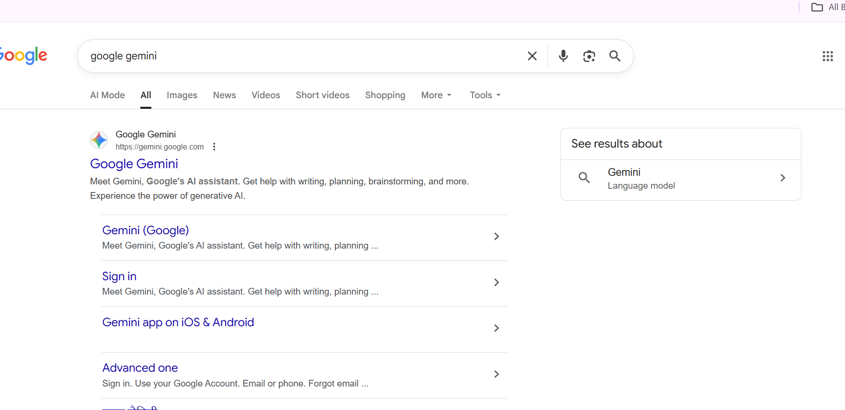
Task: Open the Google apps grid icon
Action: (827, 56)
